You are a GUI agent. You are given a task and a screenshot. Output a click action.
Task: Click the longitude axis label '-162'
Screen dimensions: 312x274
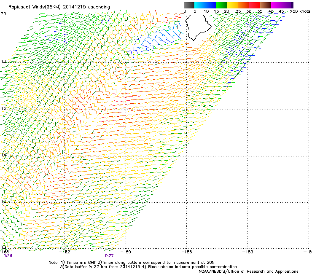click(x=65, y=252)
